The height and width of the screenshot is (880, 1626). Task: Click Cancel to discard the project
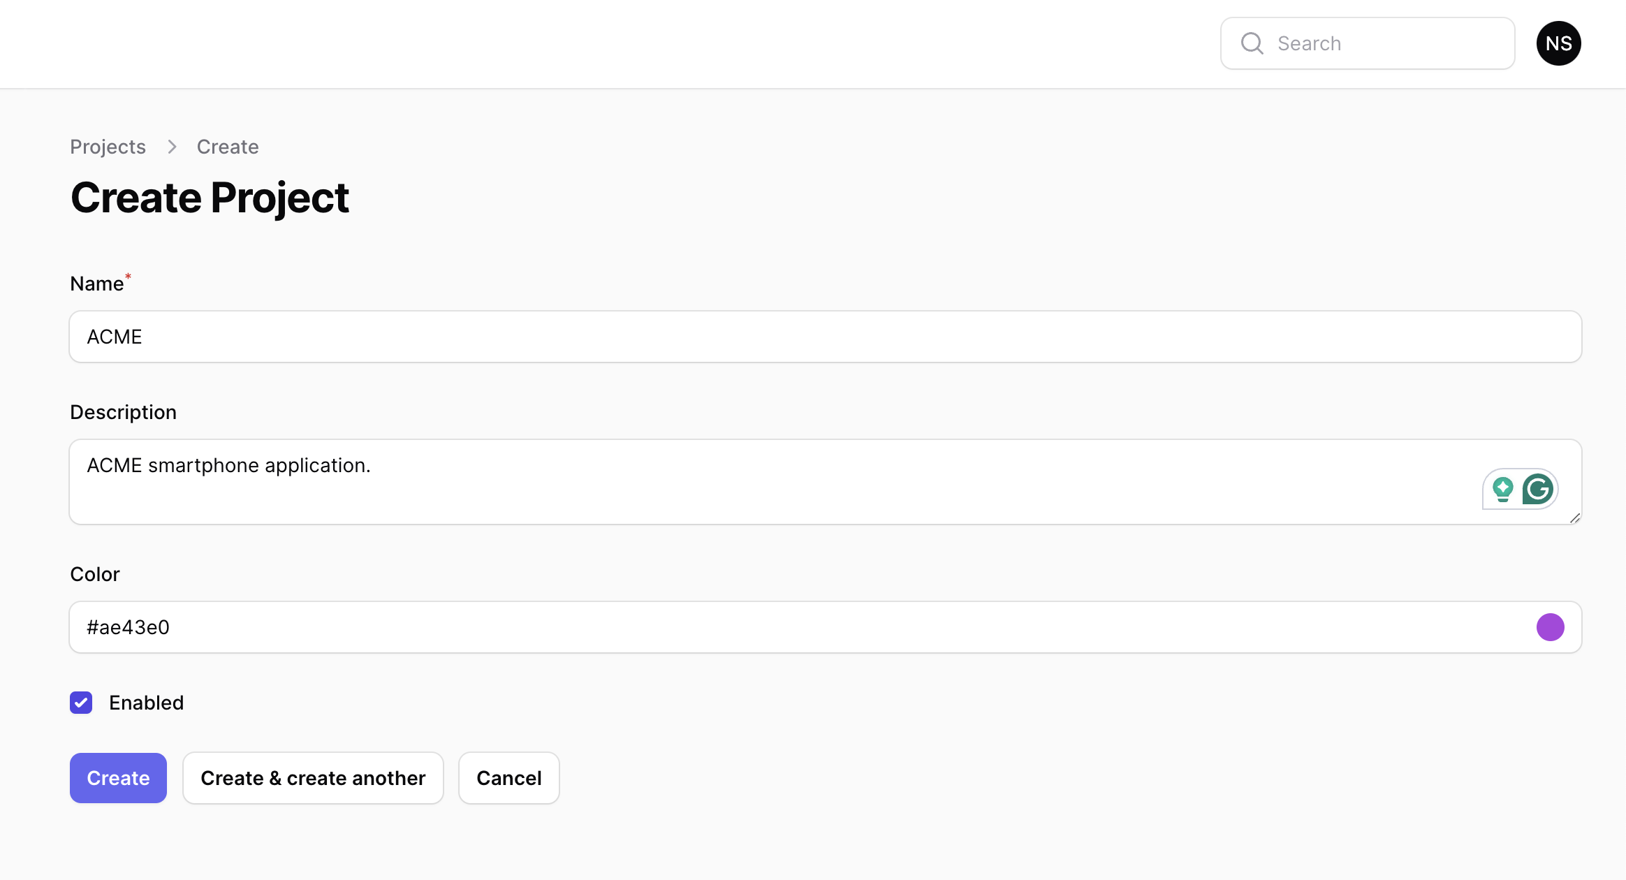coord(509,778)
